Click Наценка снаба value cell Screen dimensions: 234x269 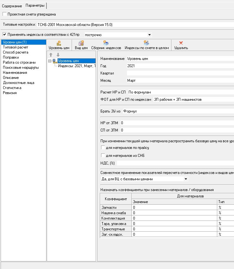tap(174, 213)
